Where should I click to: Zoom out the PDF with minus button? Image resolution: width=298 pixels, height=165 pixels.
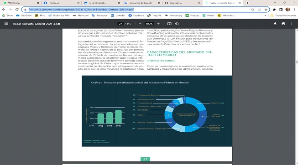140,24
